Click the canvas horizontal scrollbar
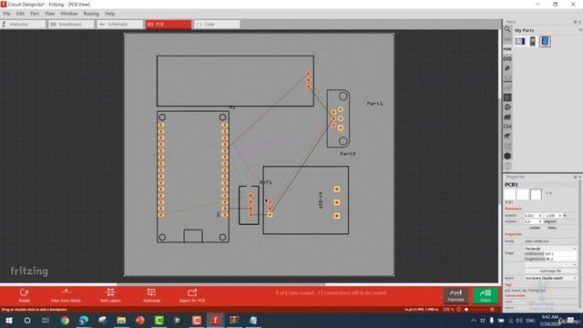 [x=220, y=284]
